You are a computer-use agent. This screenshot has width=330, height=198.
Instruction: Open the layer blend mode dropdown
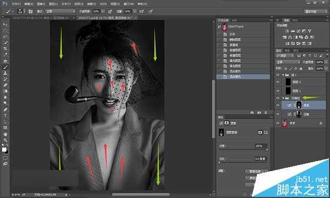click(288, 62)
